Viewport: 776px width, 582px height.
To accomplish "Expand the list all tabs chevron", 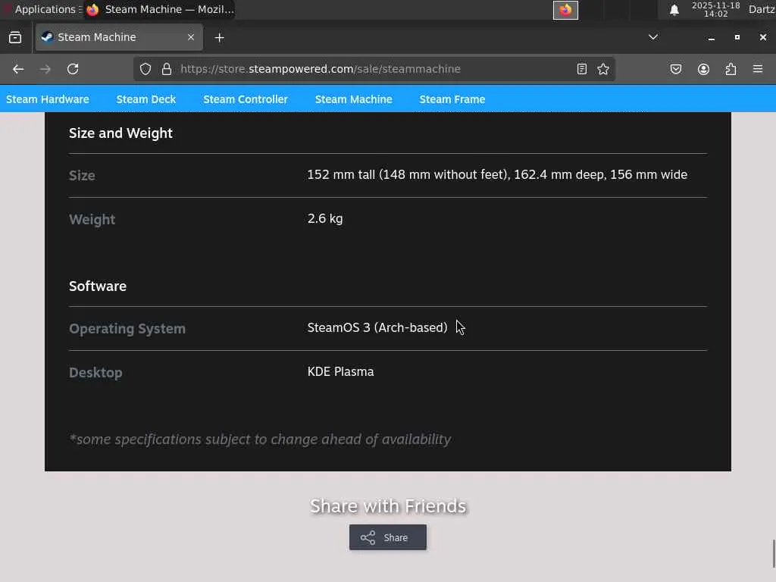I will tap(653, 37).
